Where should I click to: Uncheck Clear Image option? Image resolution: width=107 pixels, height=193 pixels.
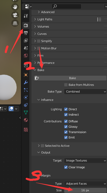pos(66,167)
